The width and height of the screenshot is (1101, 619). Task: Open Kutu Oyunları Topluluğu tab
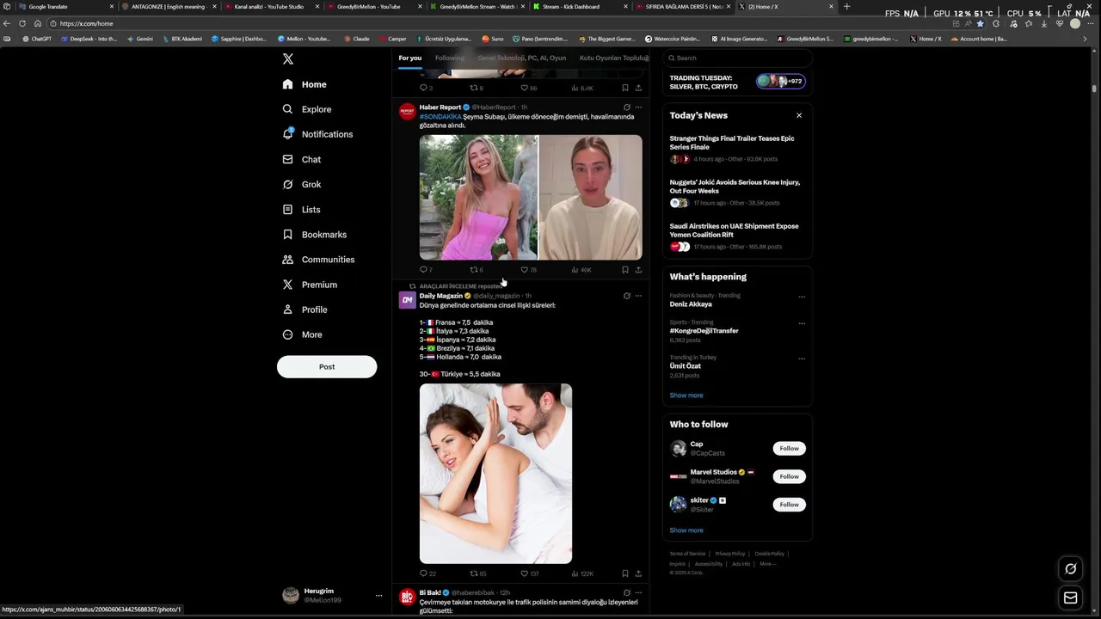tap(614, 58)
